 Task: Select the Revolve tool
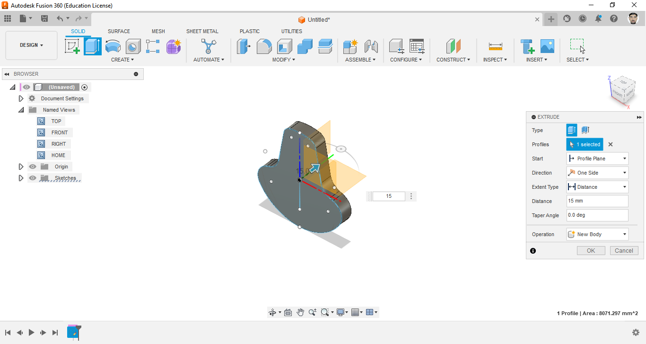[113, 46]
